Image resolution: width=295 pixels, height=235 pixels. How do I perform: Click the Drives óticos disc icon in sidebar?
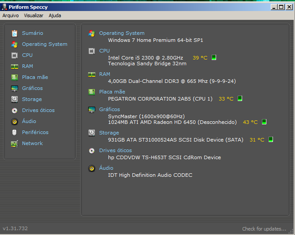click(x=15, y=110)
